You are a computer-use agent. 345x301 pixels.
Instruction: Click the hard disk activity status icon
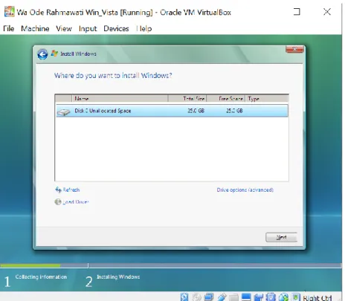184,297
